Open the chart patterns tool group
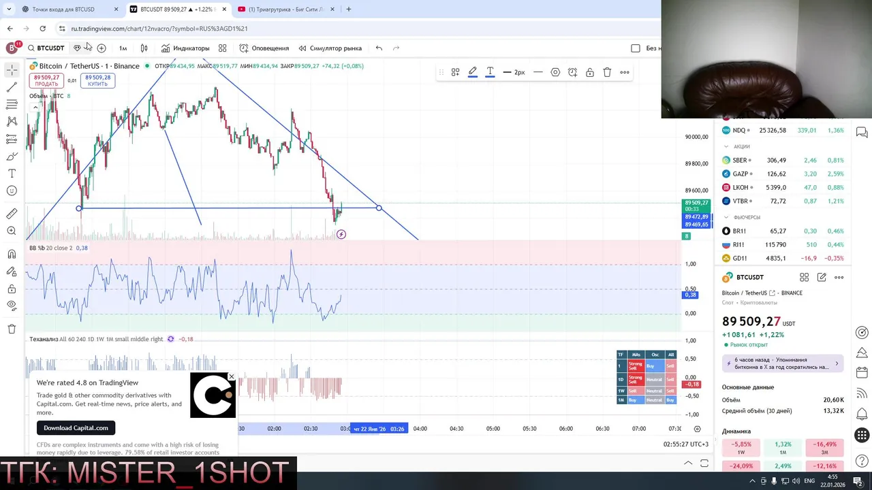This screenshot has width=872, height=490. pos(12,121)
